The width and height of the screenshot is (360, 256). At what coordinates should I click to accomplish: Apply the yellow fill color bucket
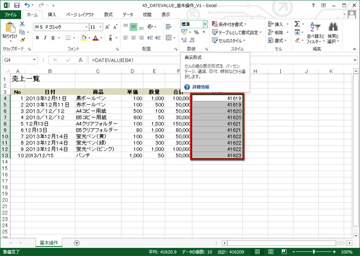(84, 37)
